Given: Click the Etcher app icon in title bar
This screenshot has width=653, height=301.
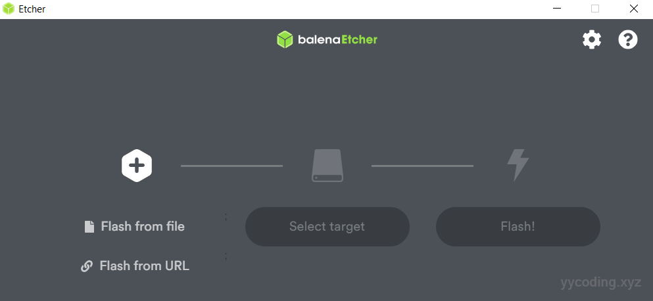Looking at the screenshot, I should 9,9.
